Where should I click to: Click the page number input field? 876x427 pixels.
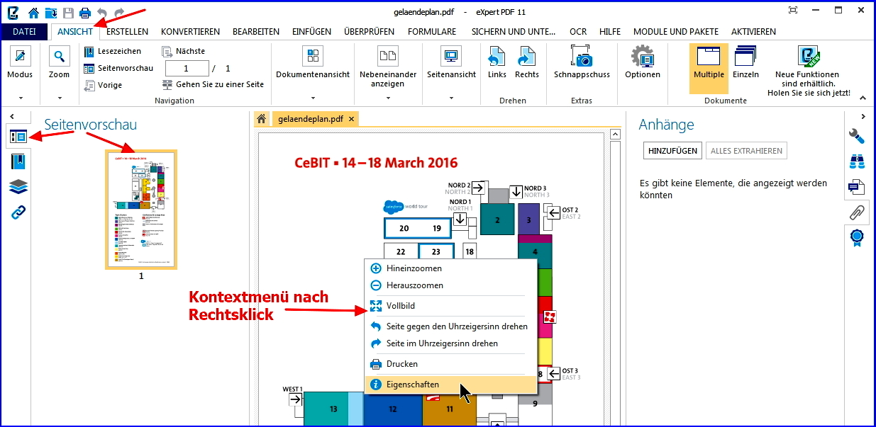tap(187, 68)
